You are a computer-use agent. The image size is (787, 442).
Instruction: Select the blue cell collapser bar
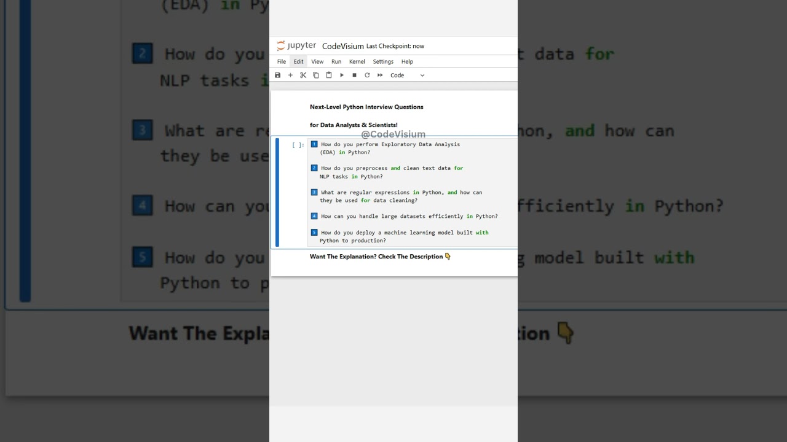[x=277, y=193]
